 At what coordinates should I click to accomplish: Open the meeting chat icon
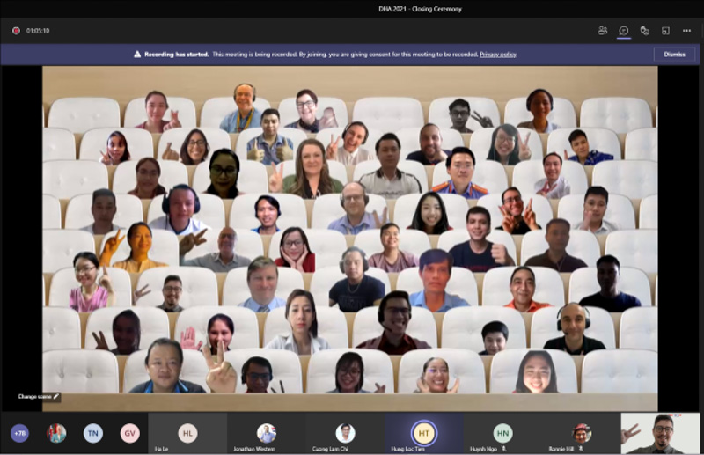pos(624,31)
